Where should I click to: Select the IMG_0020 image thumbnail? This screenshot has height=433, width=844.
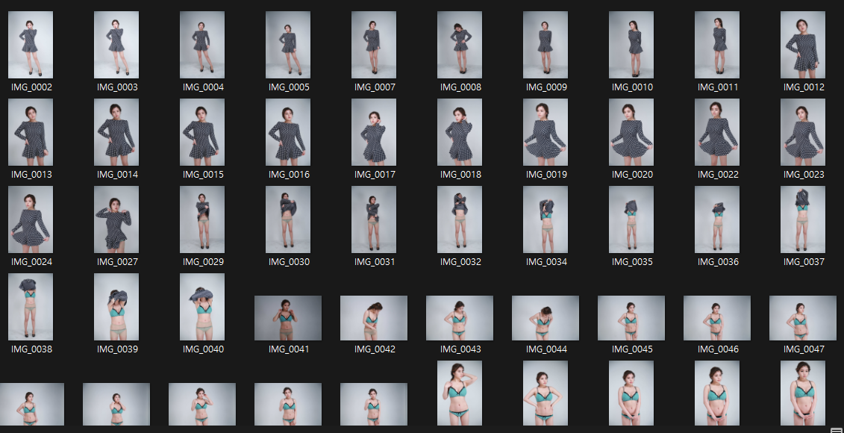tap(631, 132)
